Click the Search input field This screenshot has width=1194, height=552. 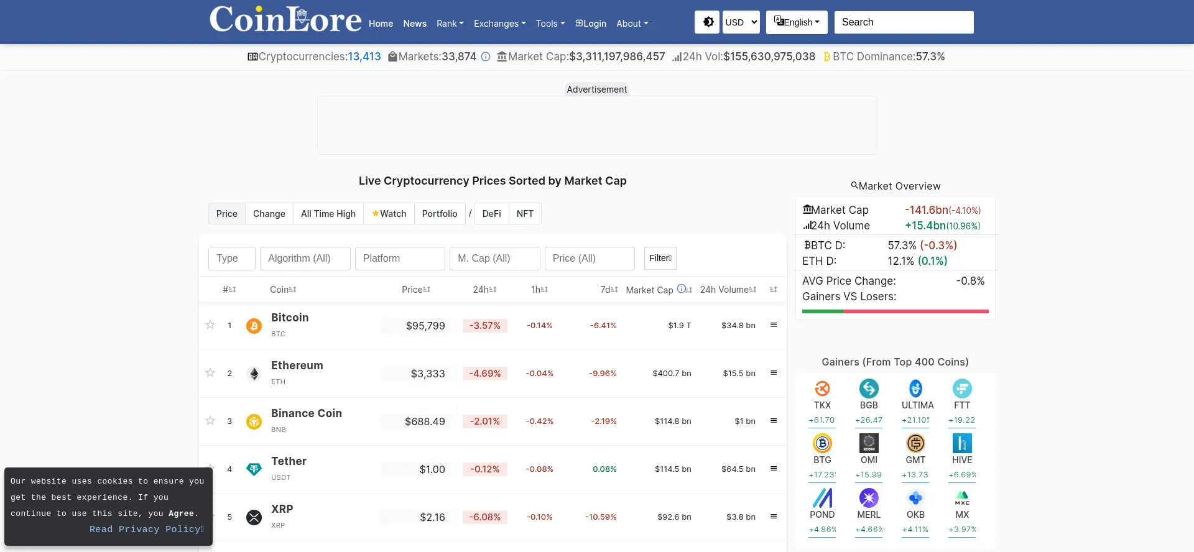[904, 22]
